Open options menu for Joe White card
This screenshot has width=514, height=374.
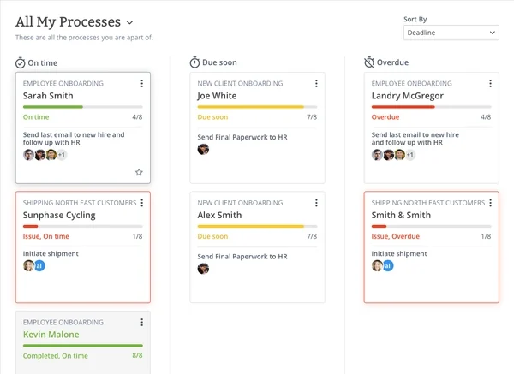click(x=316, y=84)
